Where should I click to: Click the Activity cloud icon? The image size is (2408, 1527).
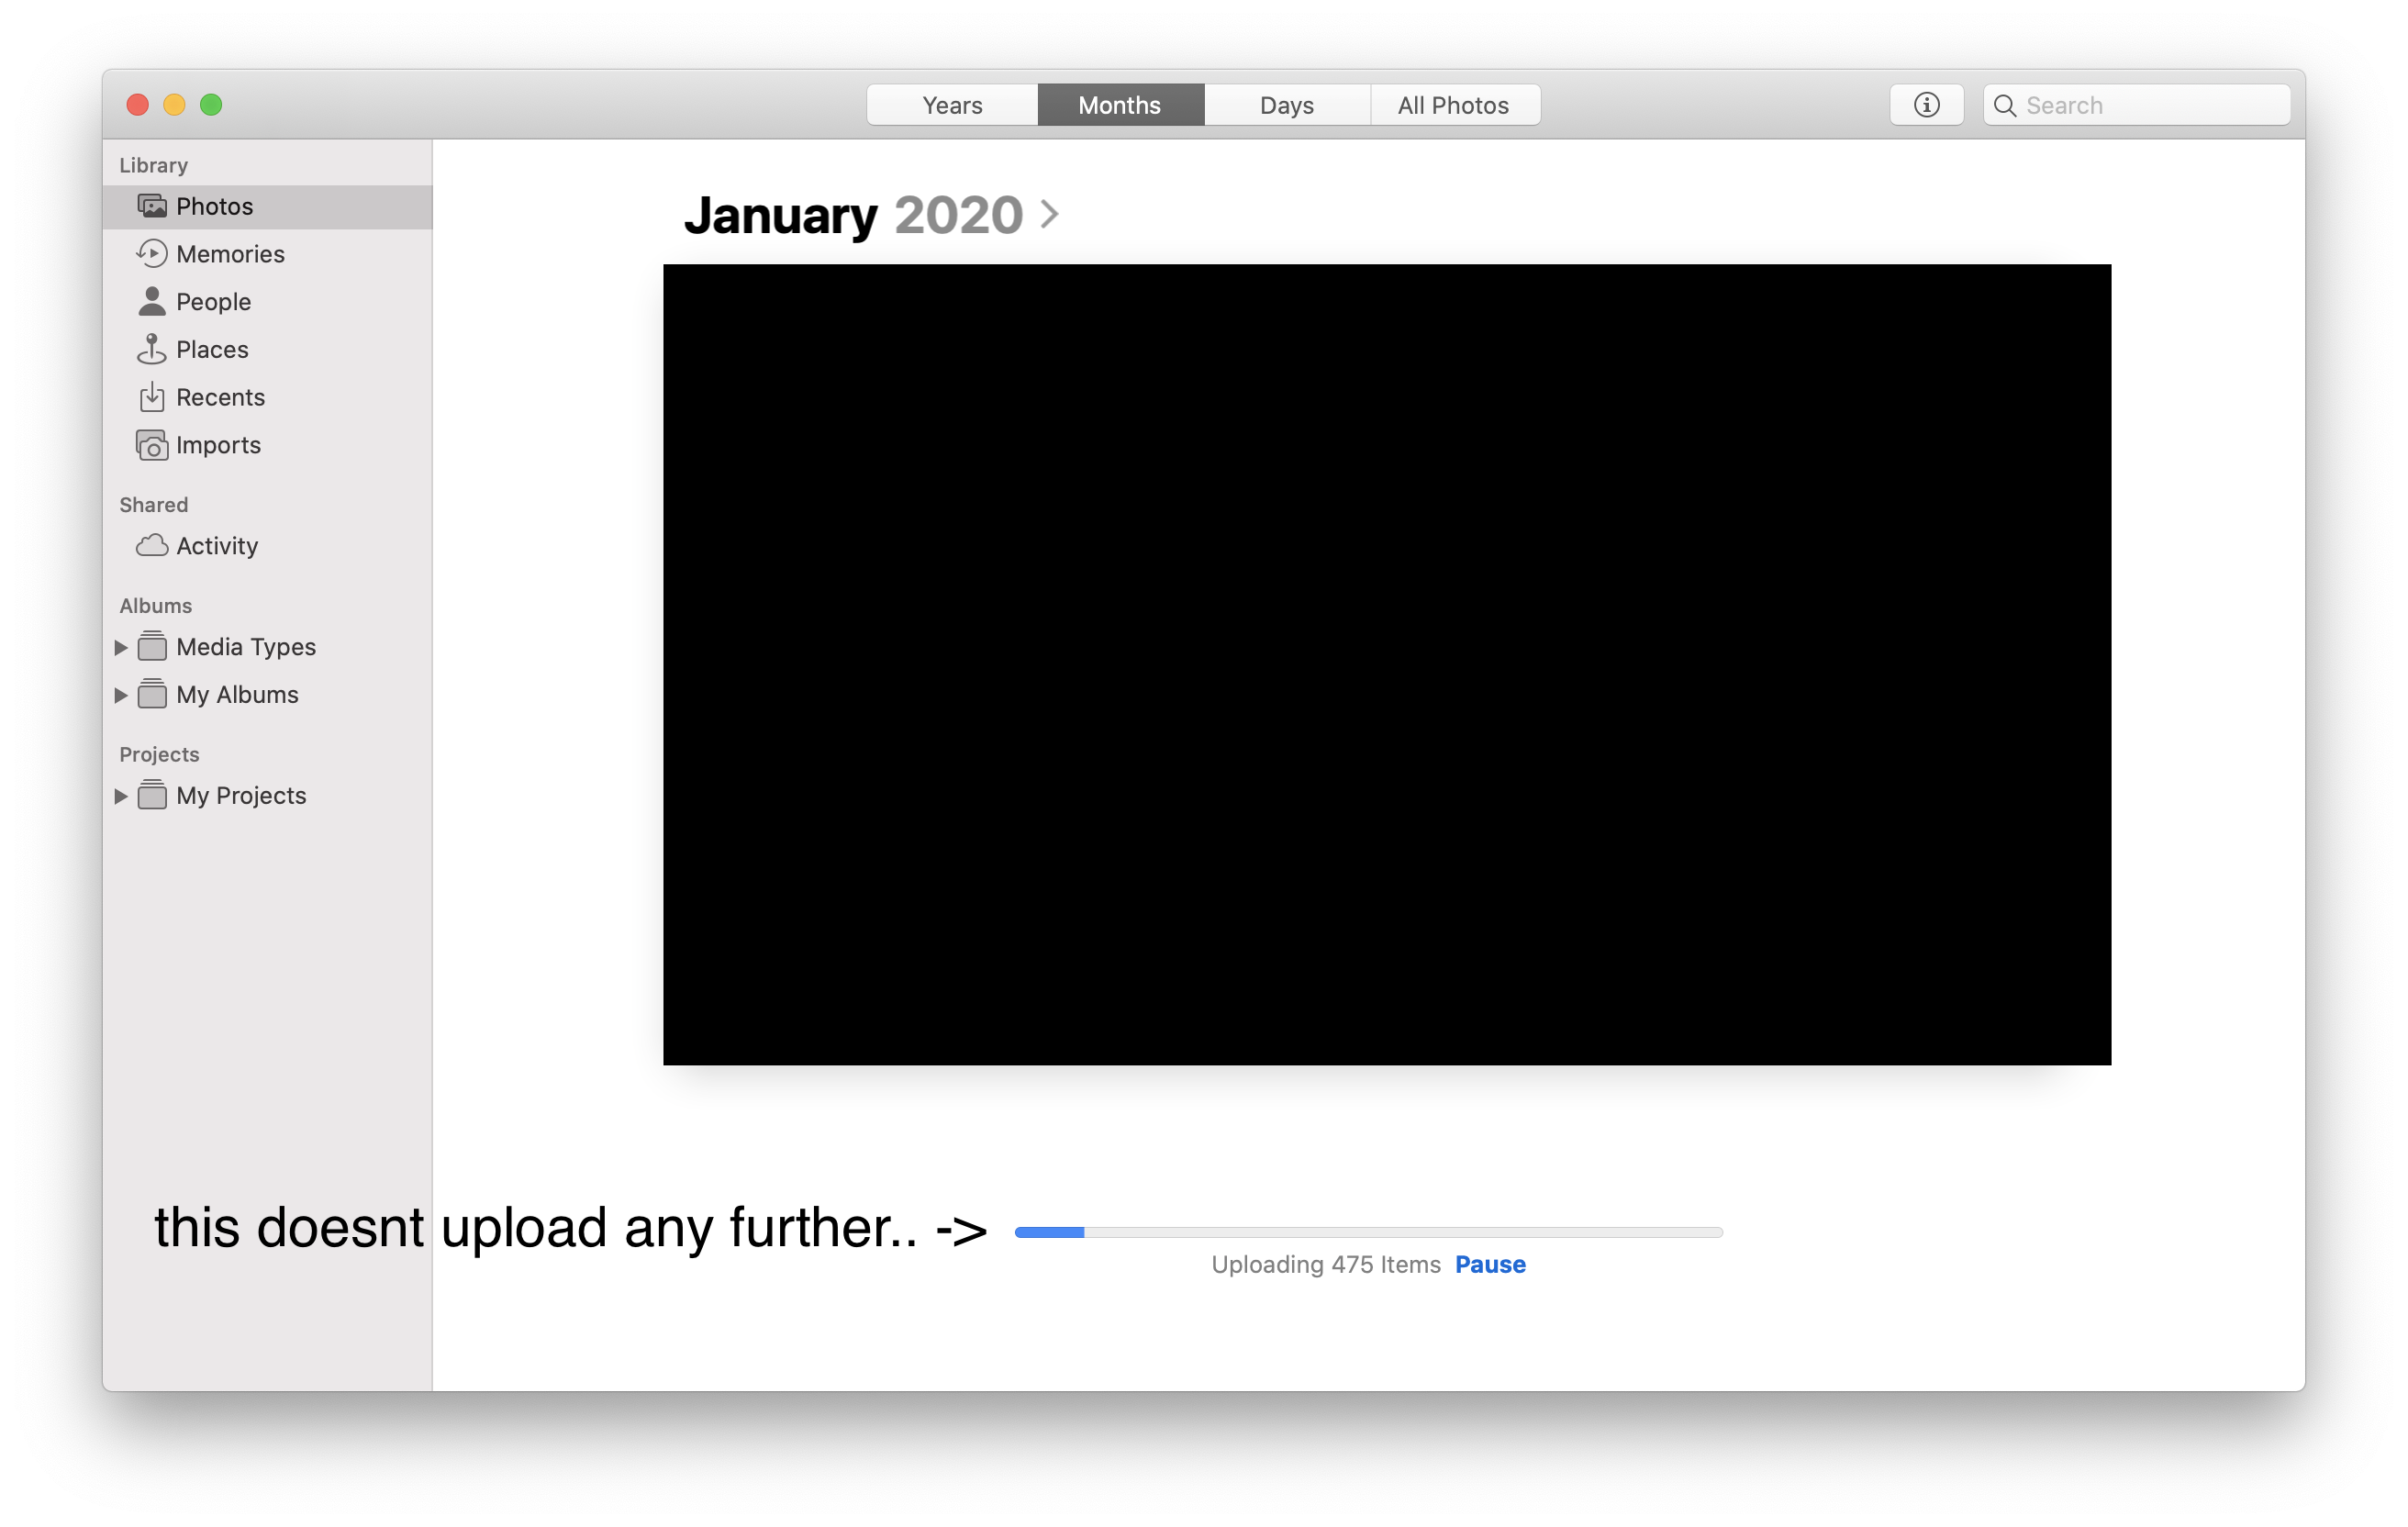pos(152,546)
